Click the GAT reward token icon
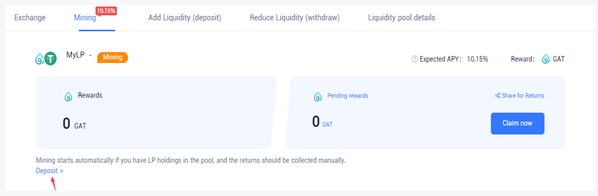 546,59
